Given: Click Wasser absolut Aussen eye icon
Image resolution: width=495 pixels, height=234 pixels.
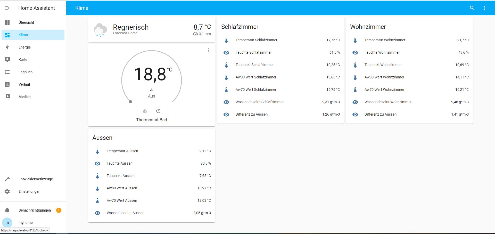Looking at the screenshot, I should pos(97,213).
